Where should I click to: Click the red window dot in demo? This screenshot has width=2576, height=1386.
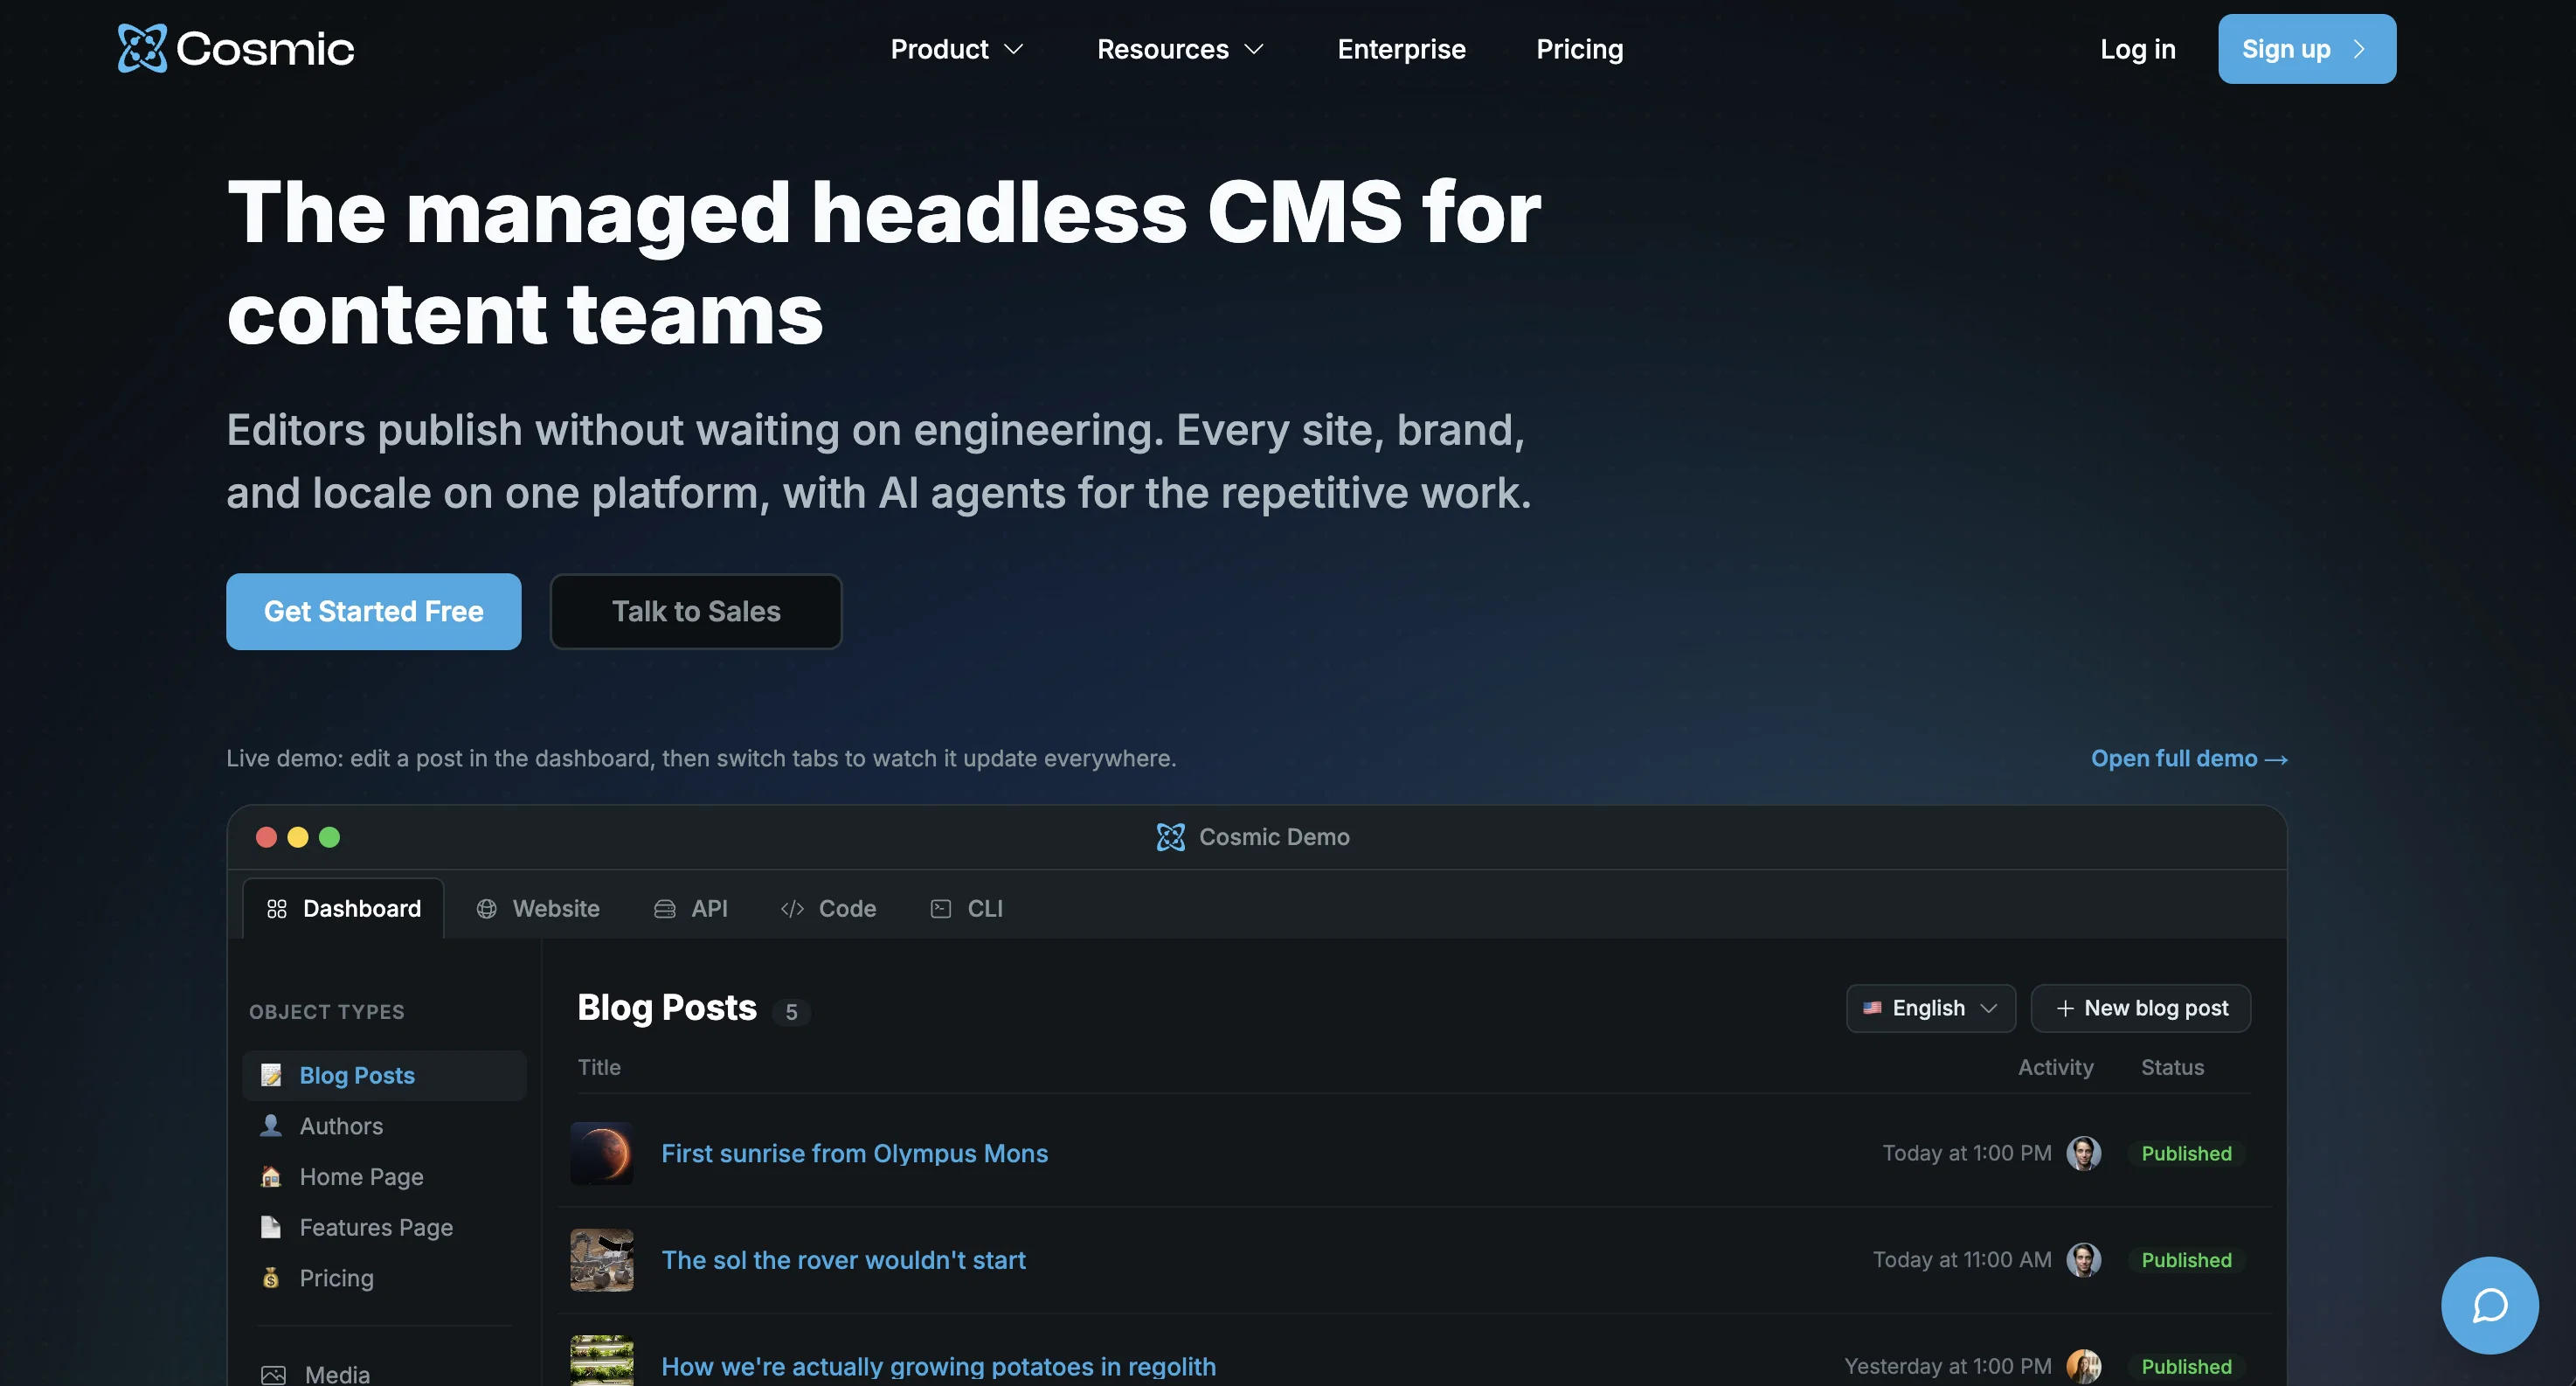click(x=266, y=837)
